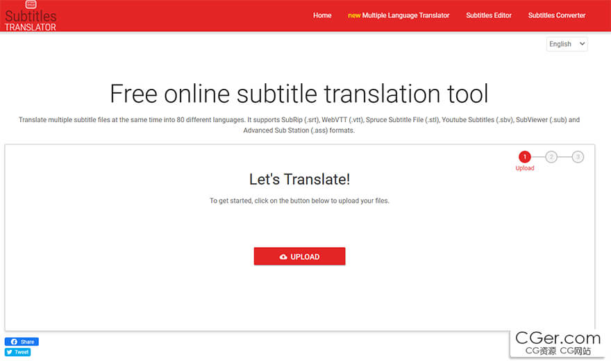
Task: Select the step 2 circle indicator
Action: click(x=551, y=157)
